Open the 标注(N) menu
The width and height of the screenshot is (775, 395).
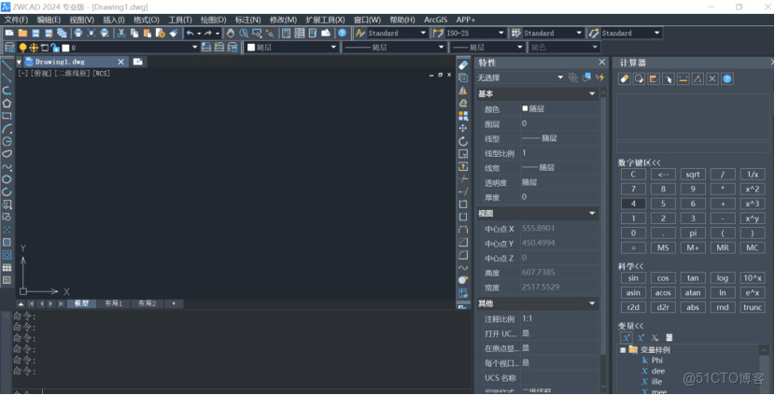tap(248, 20)
